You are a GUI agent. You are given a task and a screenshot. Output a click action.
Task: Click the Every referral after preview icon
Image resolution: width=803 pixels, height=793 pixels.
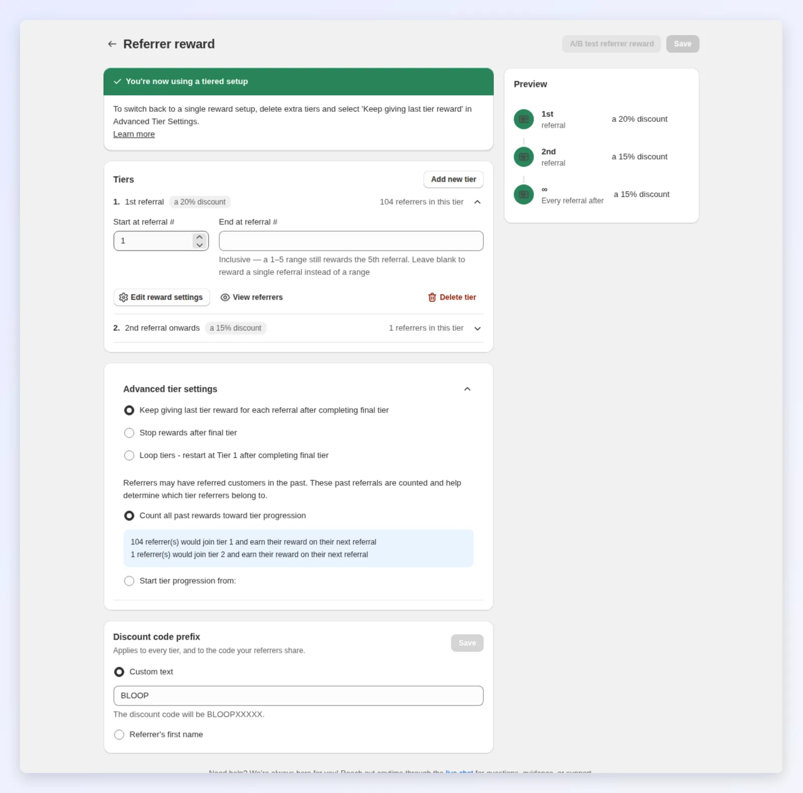[523, 195]
